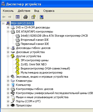Click the yellow question icon of Другие устройства
Image resolution: width=93 pixels, height=112 pixels.
(13, 56)
